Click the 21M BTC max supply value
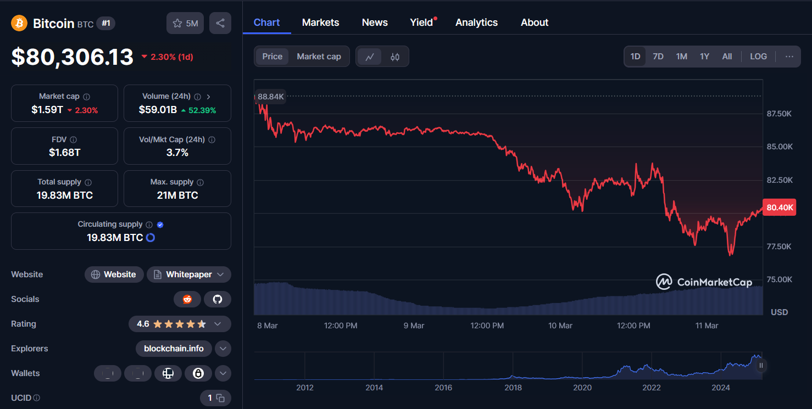Viewport: 812px width, 409px height. 177,195
